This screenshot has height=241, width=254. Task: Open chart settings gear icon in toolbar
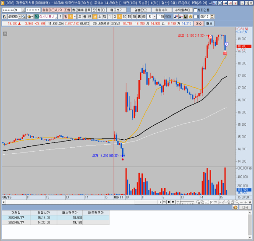(x=190, y=17)
